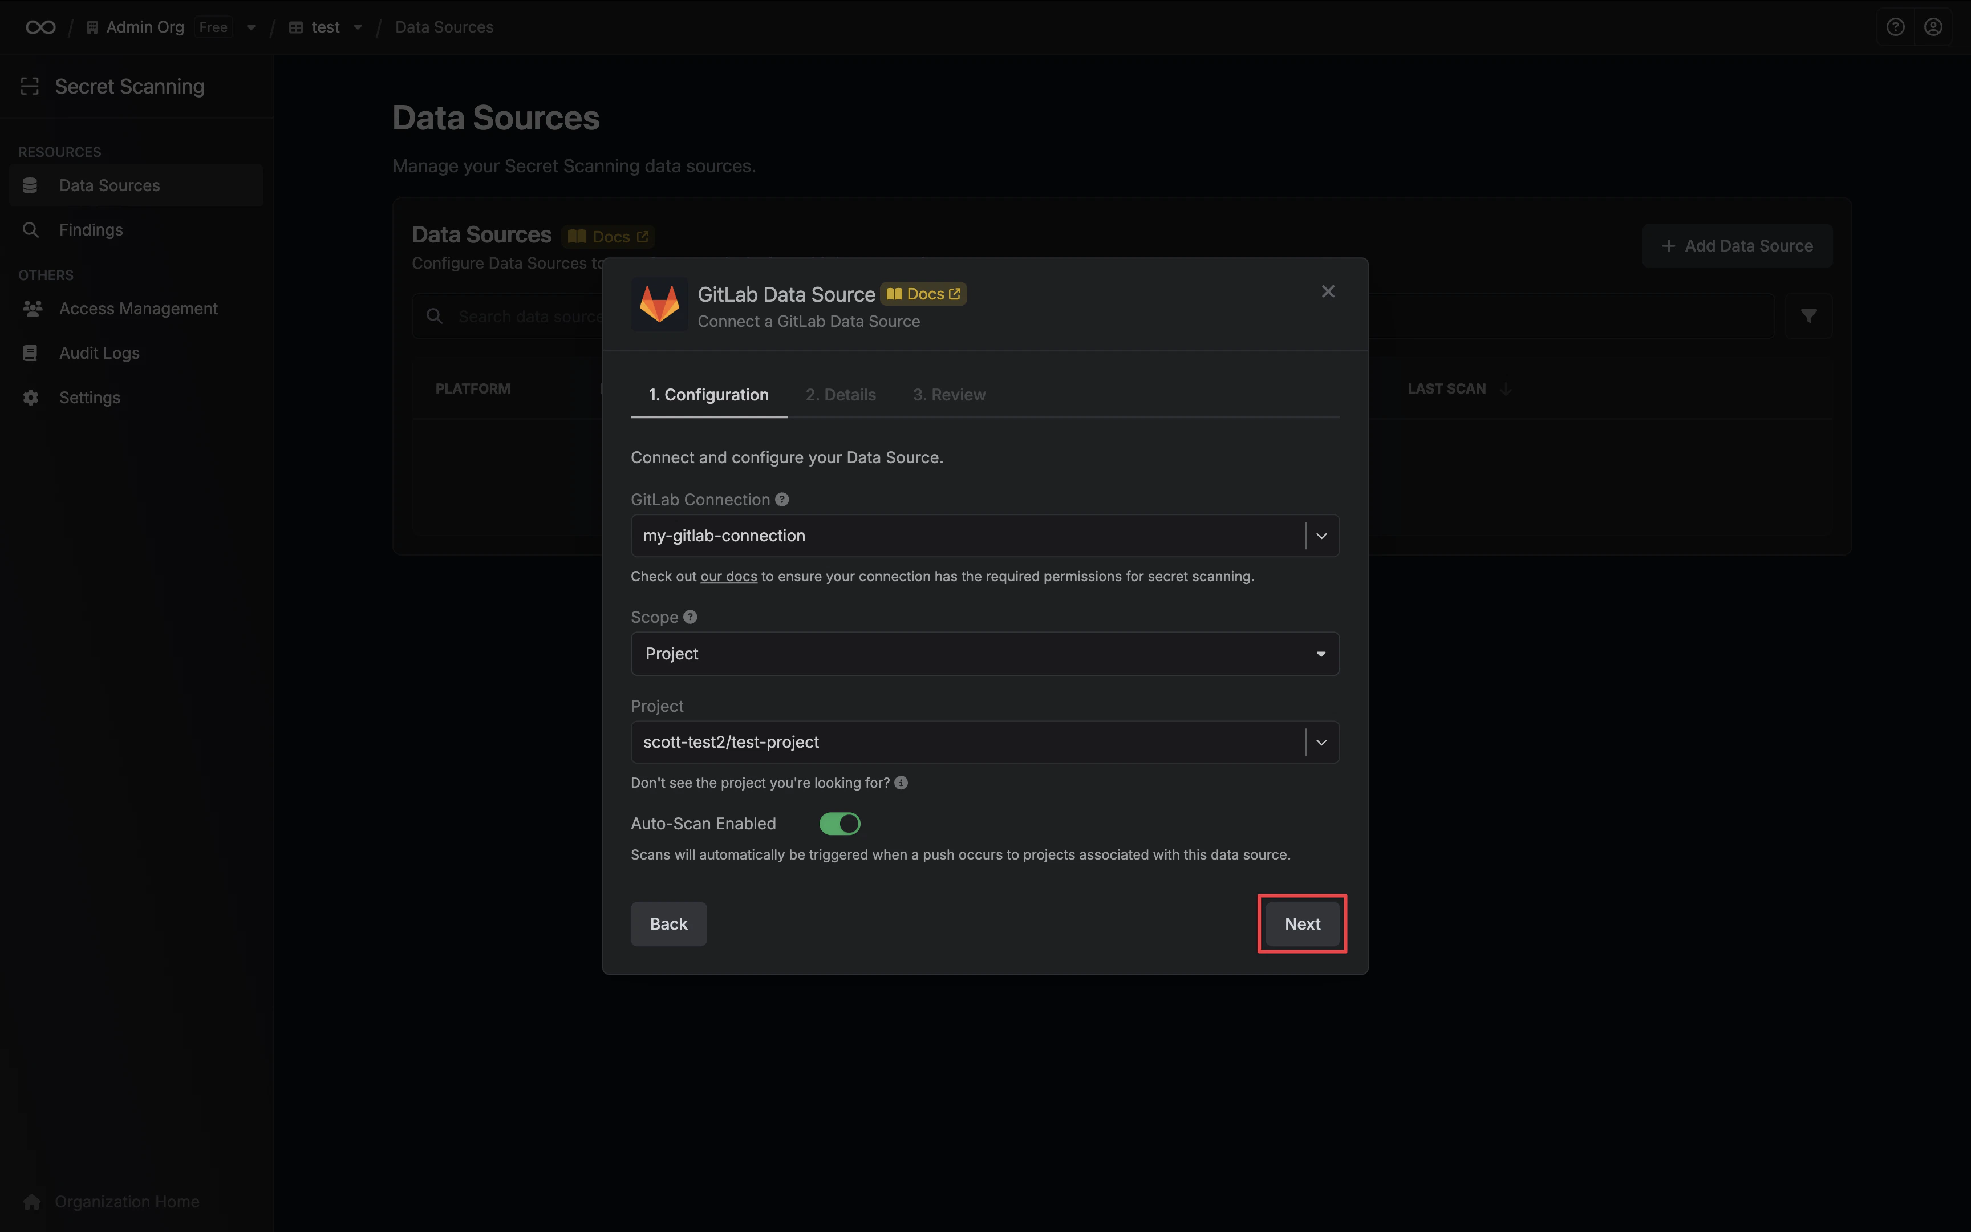Click the Next button
The width and height of the screenshot is (1971, 1232).
pyautogui.click(x=1303, y=924)
